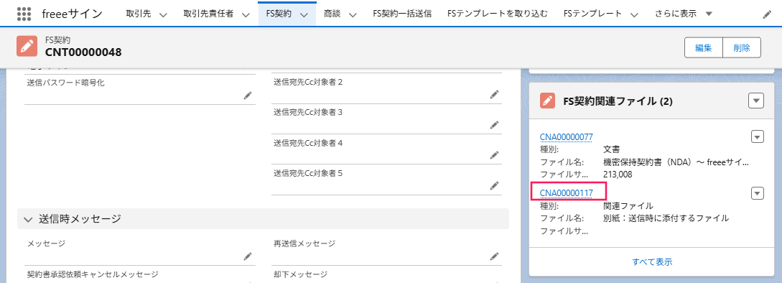The image size is (782, 283).
Task: Open the FSテンプレート tab
Action: point(593,14)
